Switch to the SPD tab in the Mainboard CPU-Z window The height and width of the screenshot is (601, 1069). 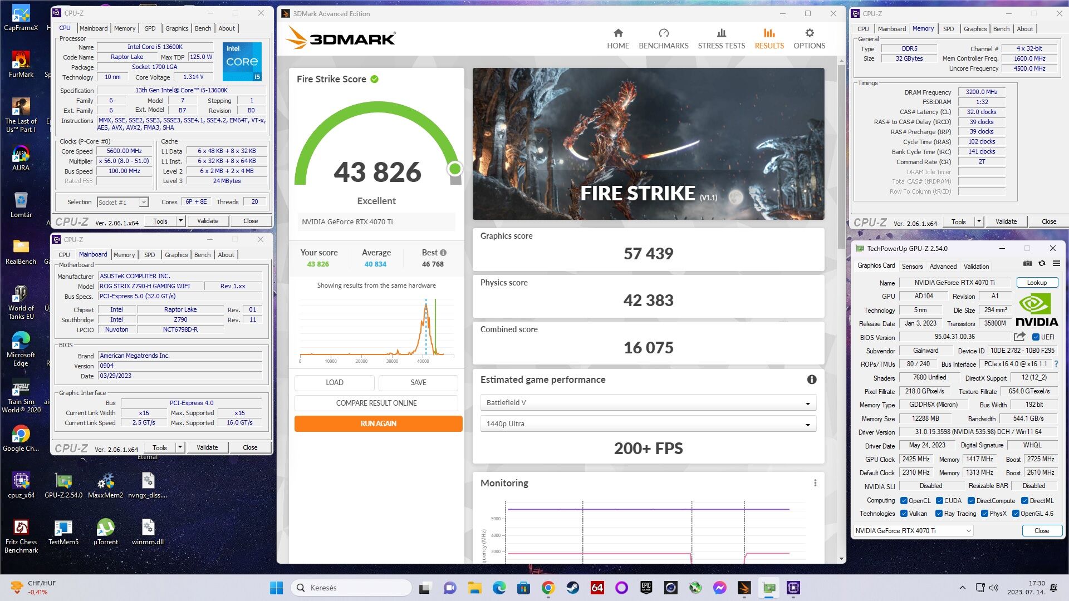point(150,255)
